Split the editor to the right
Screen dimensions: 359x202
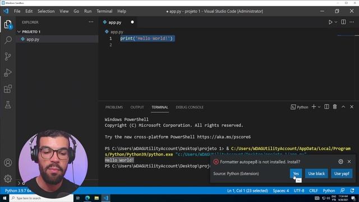(x=343, y=22)
